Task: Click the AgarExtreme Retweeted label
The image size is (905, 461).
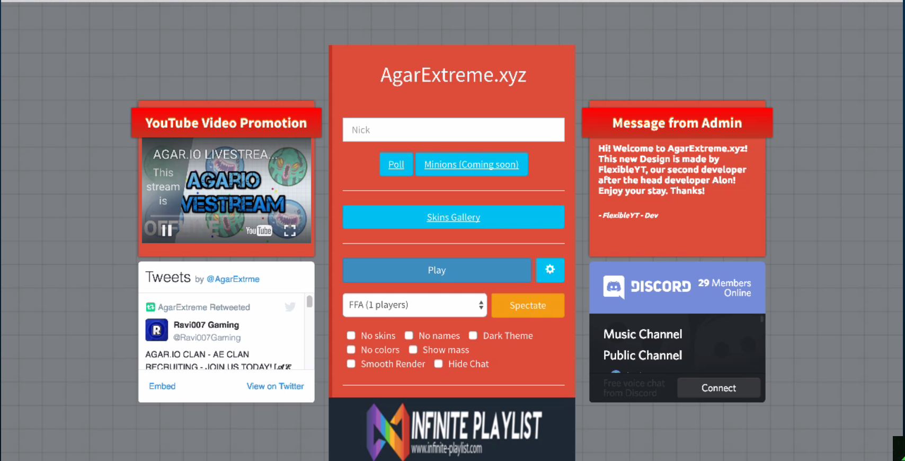Action: [204, 307]
